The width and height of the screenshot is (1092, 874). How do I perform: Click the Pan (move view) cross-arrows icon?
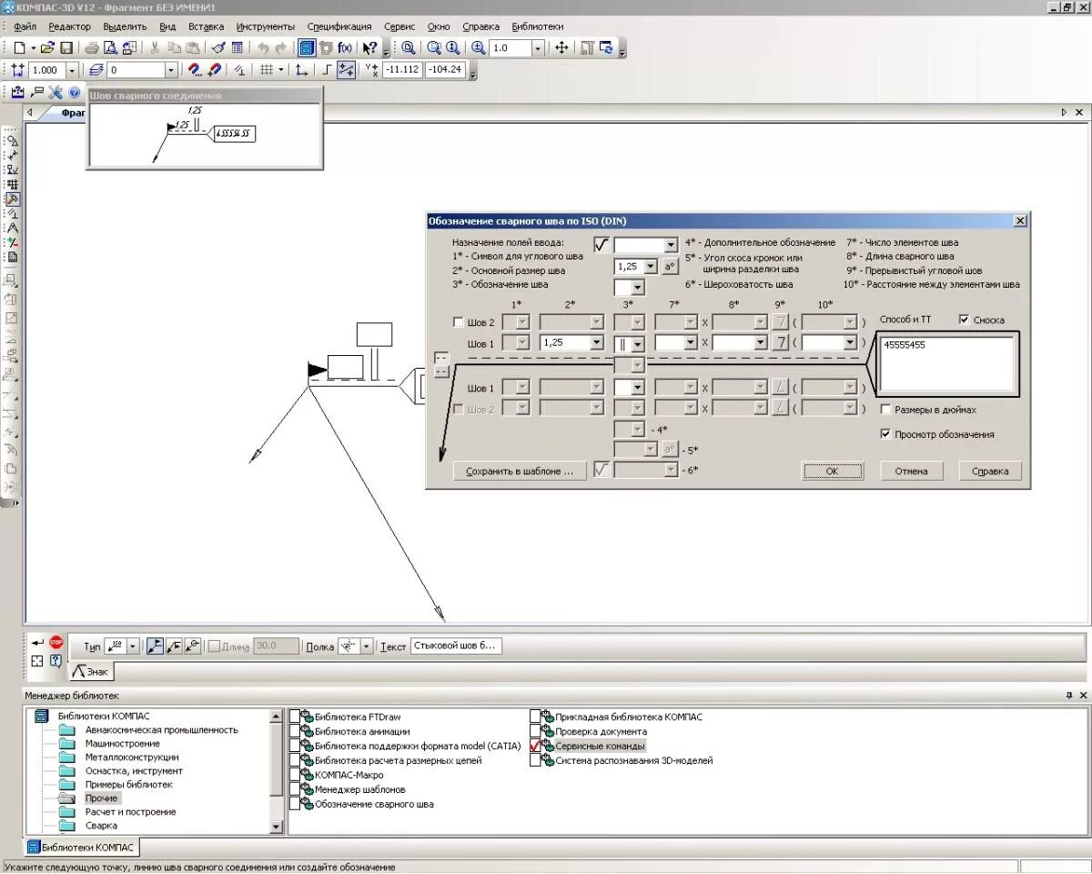[x=561, y=48]
